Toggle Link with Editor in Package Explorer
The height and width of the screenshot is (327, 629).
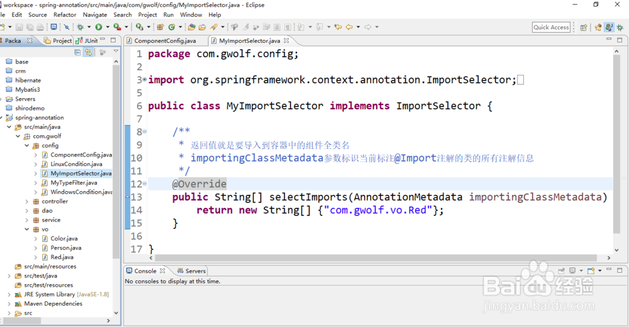coord(88,52)
